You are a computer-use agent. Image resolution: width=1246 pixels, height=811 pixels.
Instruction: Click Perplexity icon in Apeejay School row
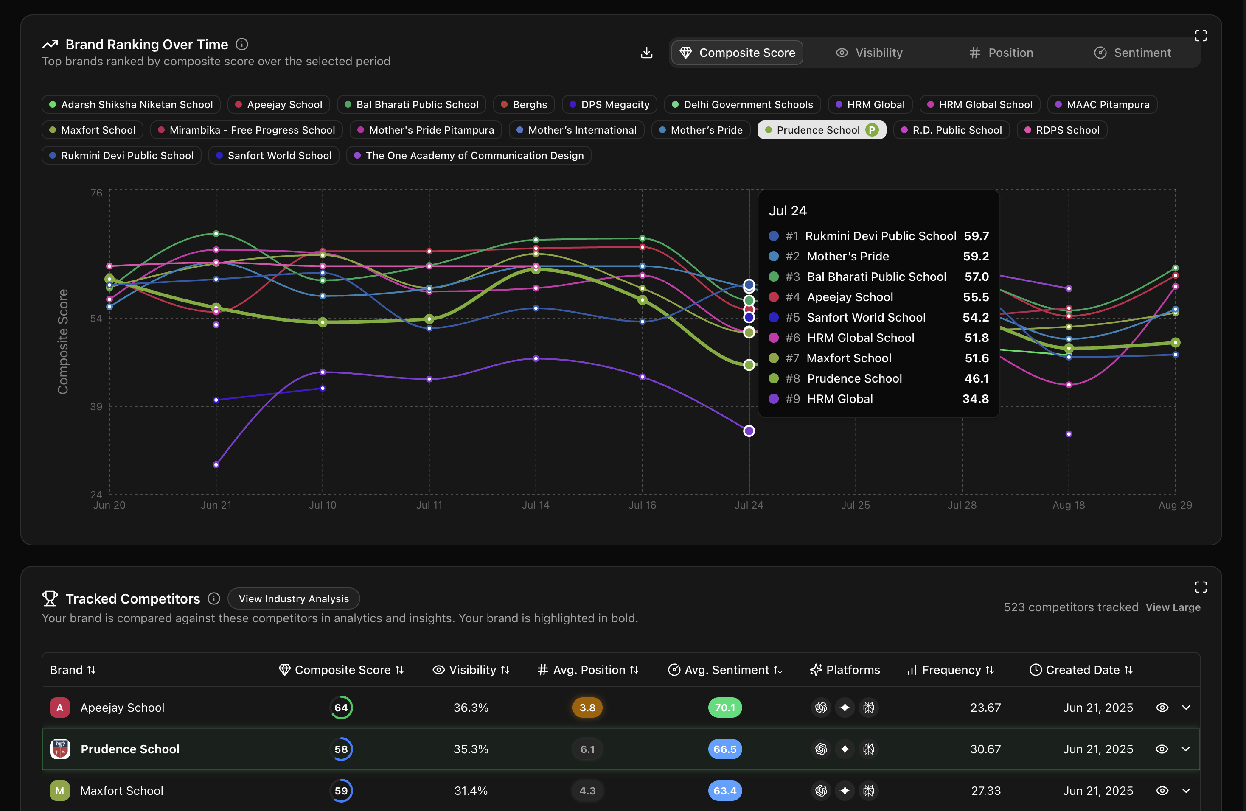pyautogui.click(x=869, y=708)
